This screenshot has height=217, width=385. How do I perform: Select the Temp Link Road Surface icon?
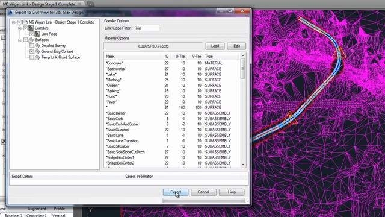click(37, 58)
